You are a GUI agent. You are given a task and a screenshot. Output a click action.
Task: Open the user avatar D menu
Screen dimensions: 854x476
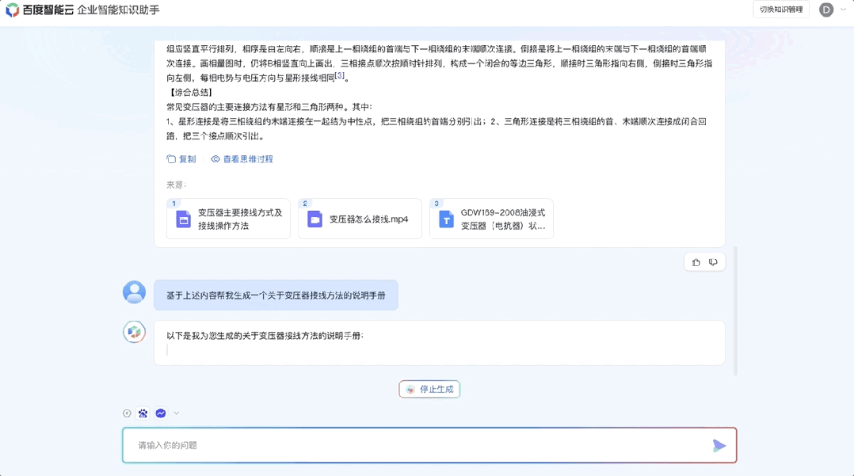point(825,10)
